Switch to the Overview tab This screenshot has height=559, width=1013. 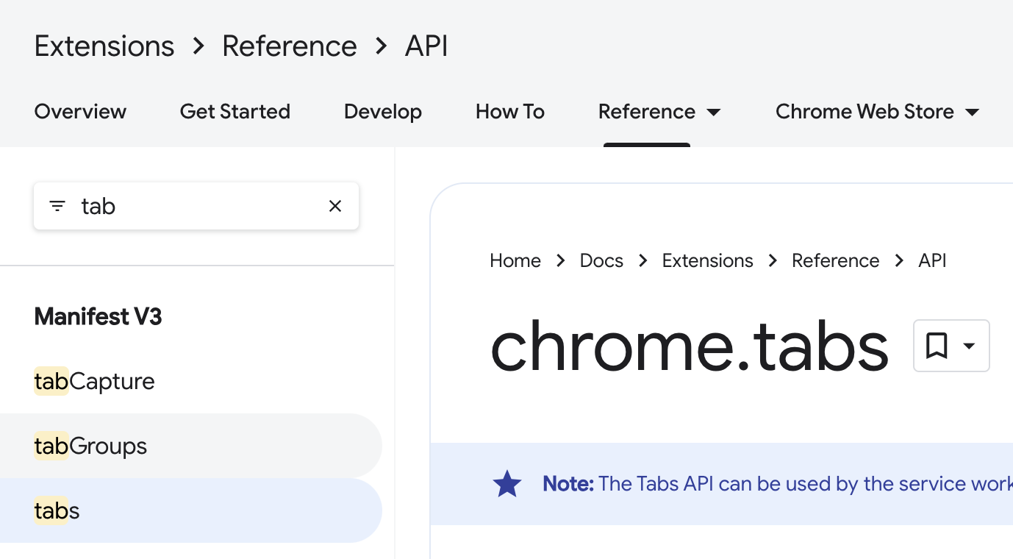(80, 112)
